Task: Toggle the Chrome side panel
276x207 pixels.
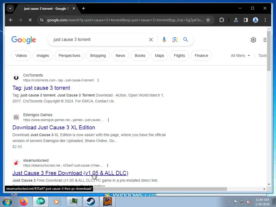Action: (x=246, y=20)
